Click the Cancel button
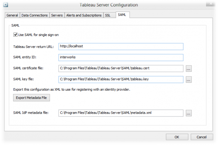 pyautogui.click(x=202, y=137)
